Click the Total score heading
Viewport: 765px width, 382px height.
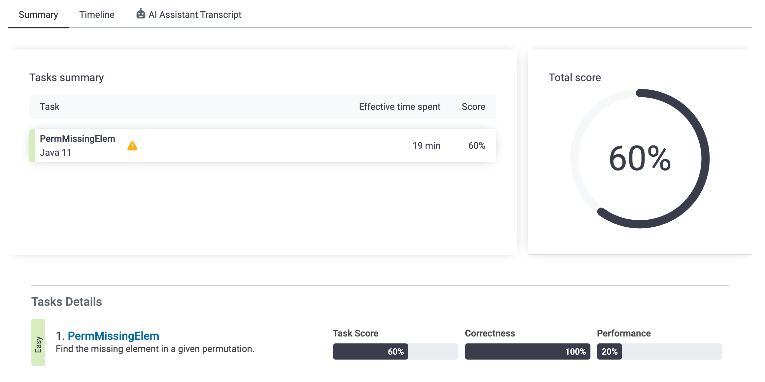575,78
